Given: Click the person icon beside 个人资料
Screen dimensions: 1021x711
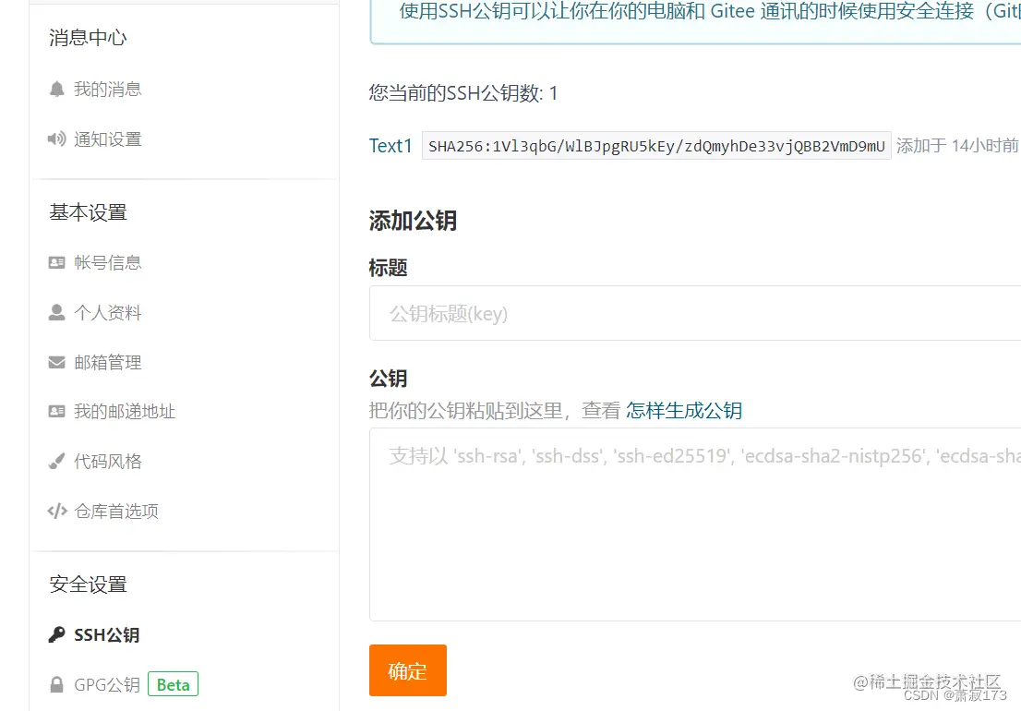Looking at the screenshot, I should click(x=56, y=312).
